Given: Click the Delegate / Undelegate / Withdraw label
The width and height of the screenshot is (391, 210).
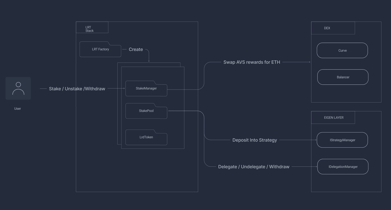Looking at the screenshot, I should pyautogui.click(x=254, y=167).
